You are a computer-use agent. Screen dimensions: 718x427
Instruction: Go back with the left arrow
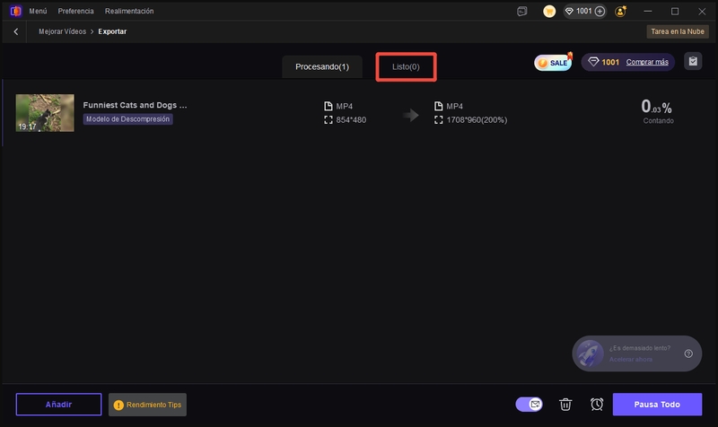coord(16,31)
